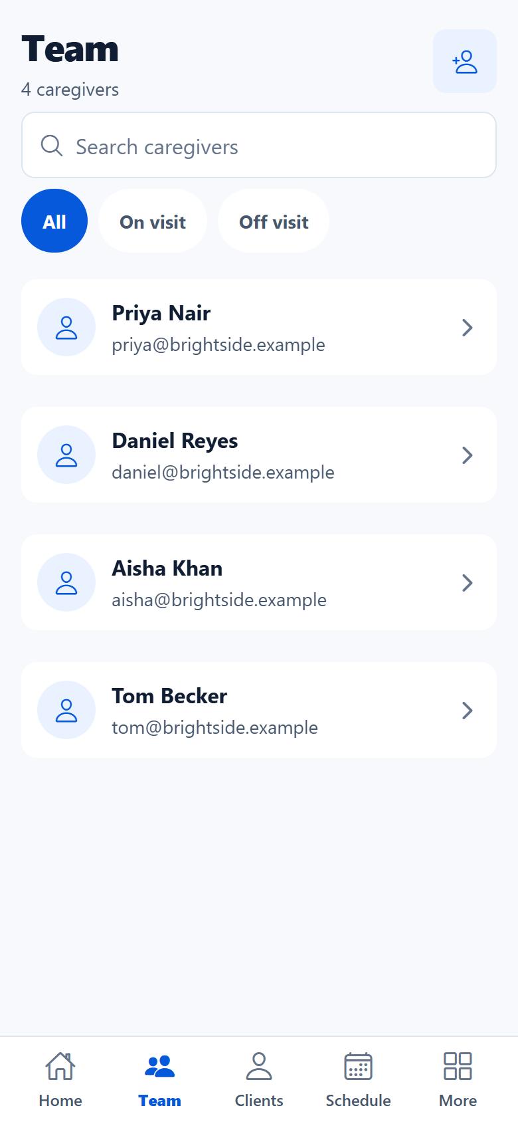The height and width of the screenshot is (1122, 518).
Task: Select the All filter chip
Action: pos(54,221)
